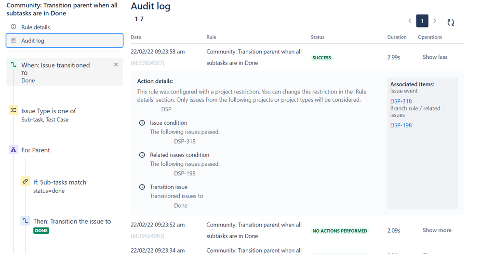
Task: Click the Audit log document icon
Action: point(13,40)
